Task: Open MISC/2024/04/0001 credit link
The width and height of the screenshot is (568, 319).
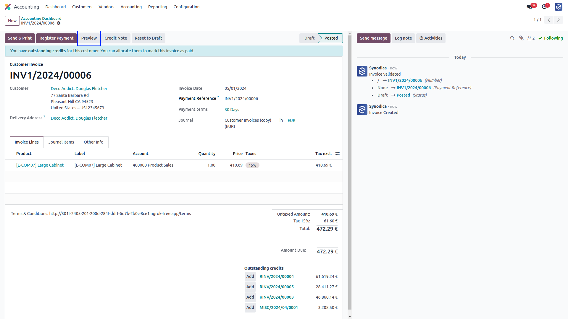Action: (x=279, y=307)
